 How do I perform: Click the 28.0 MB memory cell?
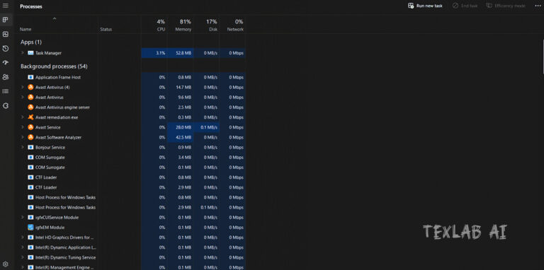[x=181, y=127]
